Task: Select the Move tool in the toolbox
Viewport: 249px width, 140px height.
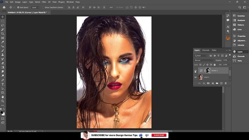Action: (3, 17)
